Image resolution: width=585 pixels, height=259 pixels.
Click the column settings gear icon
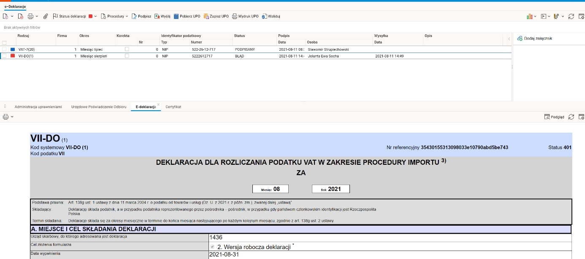click(556, 16)
